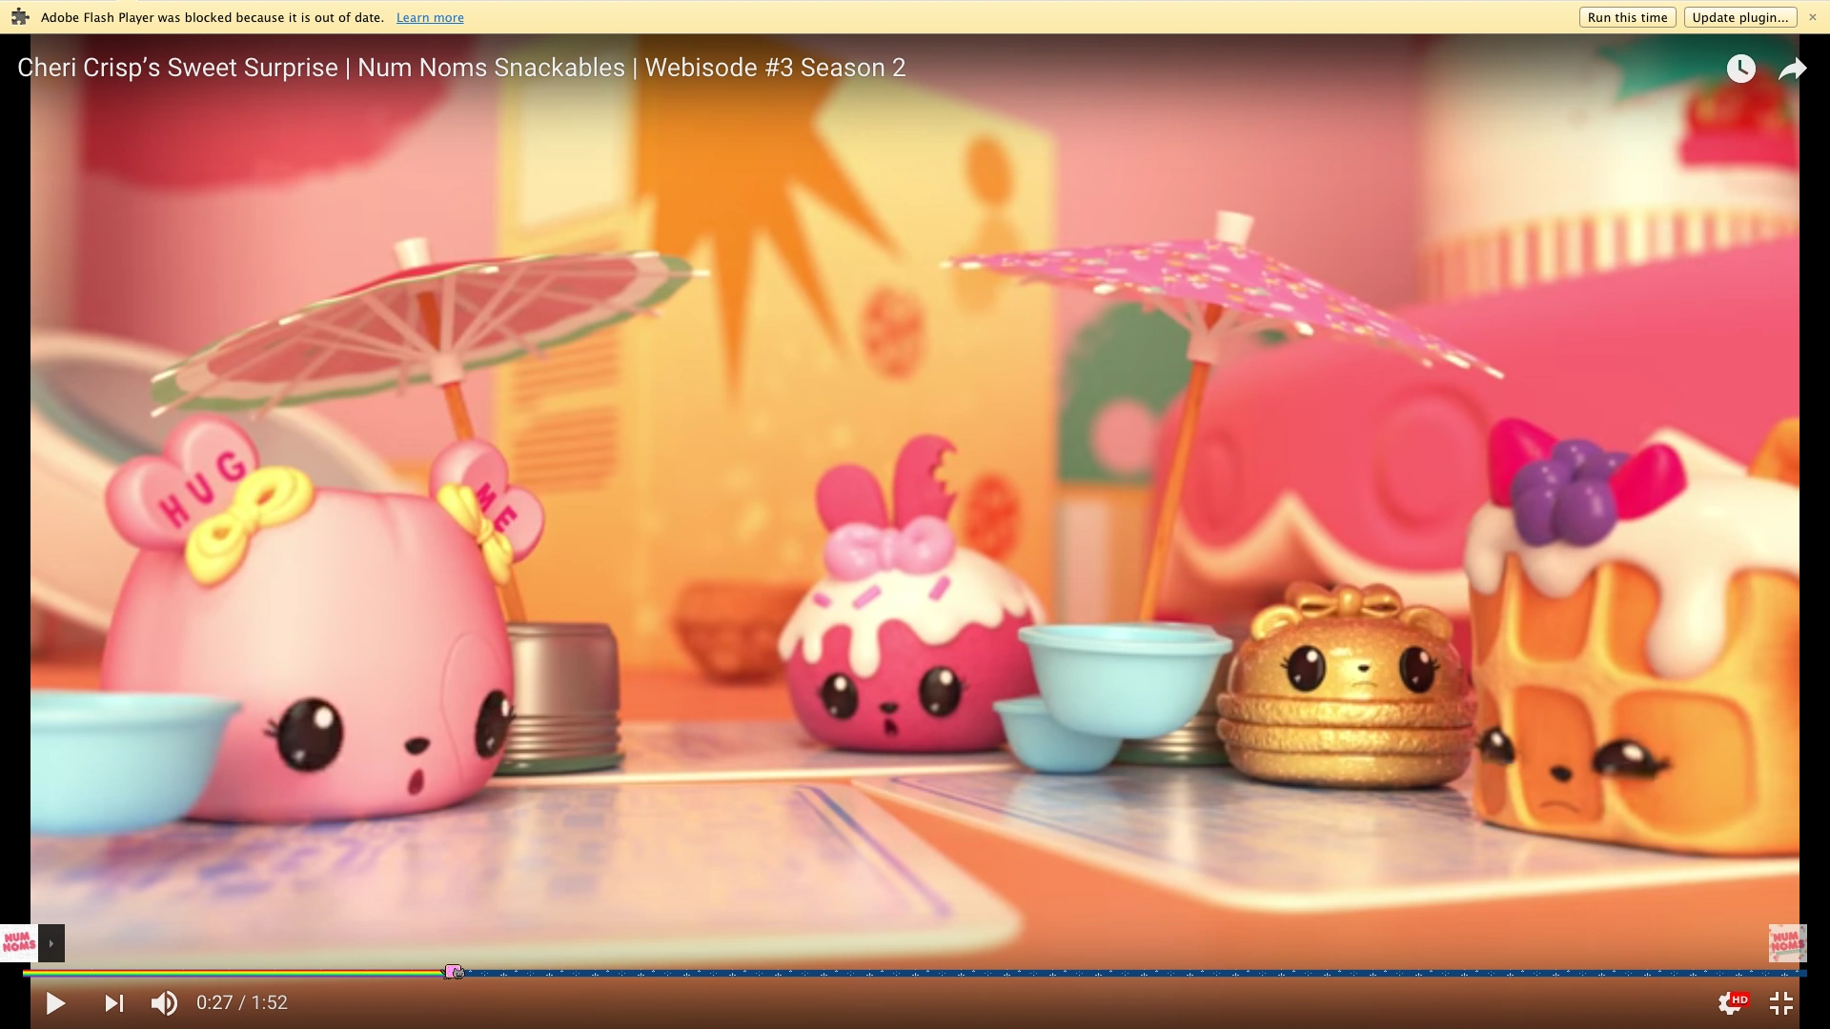The width and height of the screenshot is (1830, 1029).
Task: Add video to Watch Later via clock icon
Action: (x=1741, y=68)
